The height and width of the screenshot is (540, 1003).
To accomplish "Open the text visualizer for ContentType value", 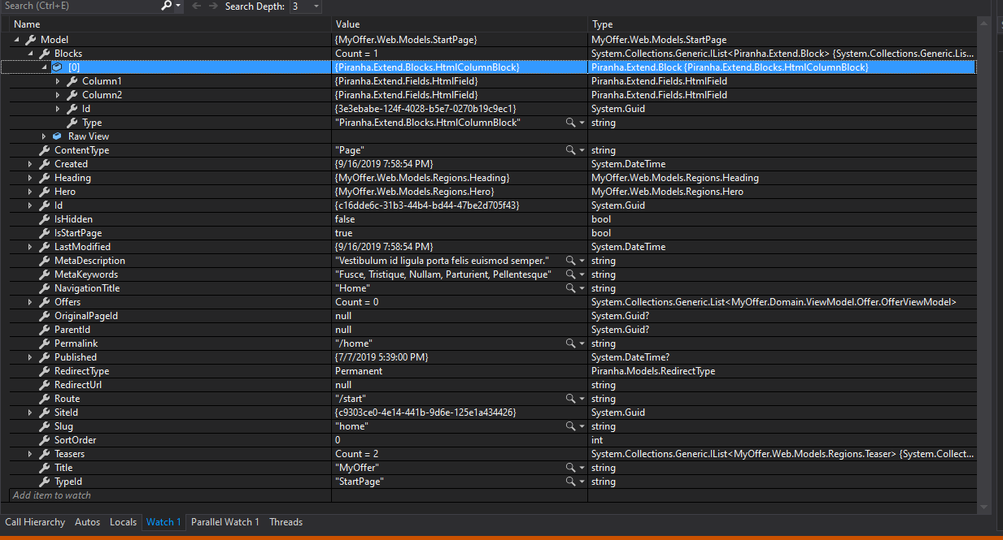I will (569, 149).
